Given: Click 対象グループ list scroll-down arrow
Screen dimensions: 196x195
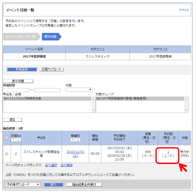Looking at the screenshot, I should click(x=186, y=110).
